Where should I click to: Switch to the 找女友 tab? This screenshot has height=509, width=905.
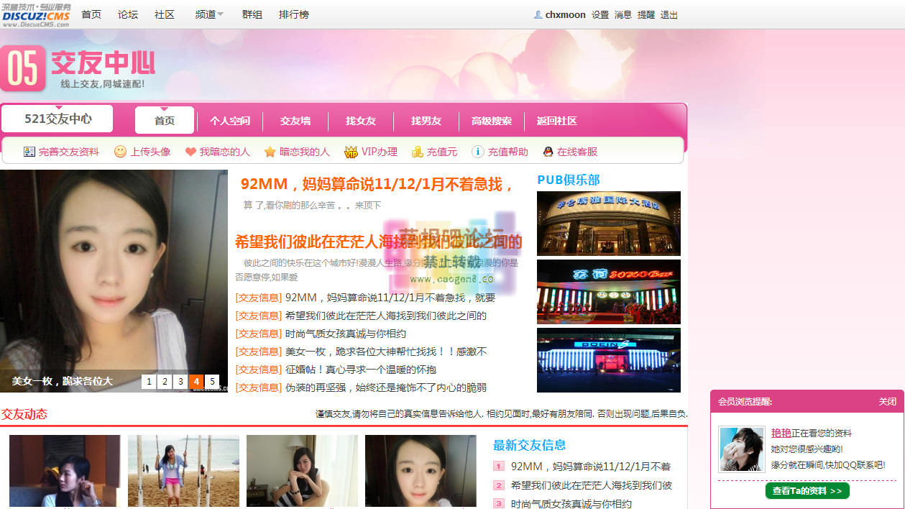click(361, 121)
